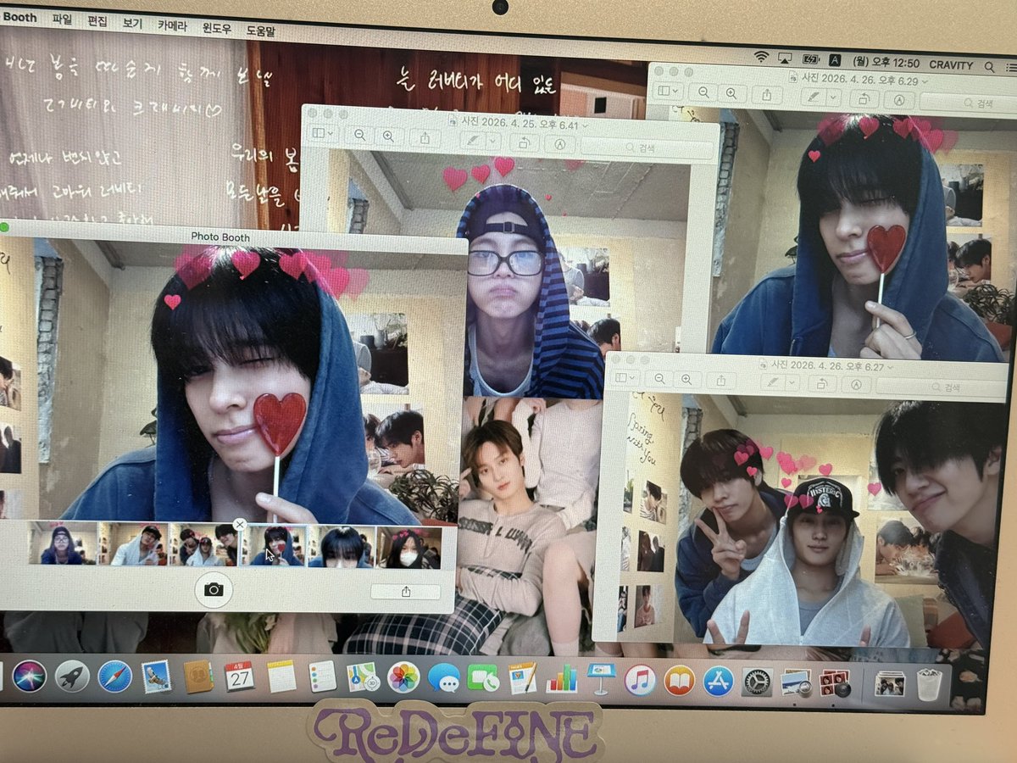Select the Photo Booth thumbnail of the girl wearing a mask
Screen dimensions: 1017x763
[x=408, y=547]
